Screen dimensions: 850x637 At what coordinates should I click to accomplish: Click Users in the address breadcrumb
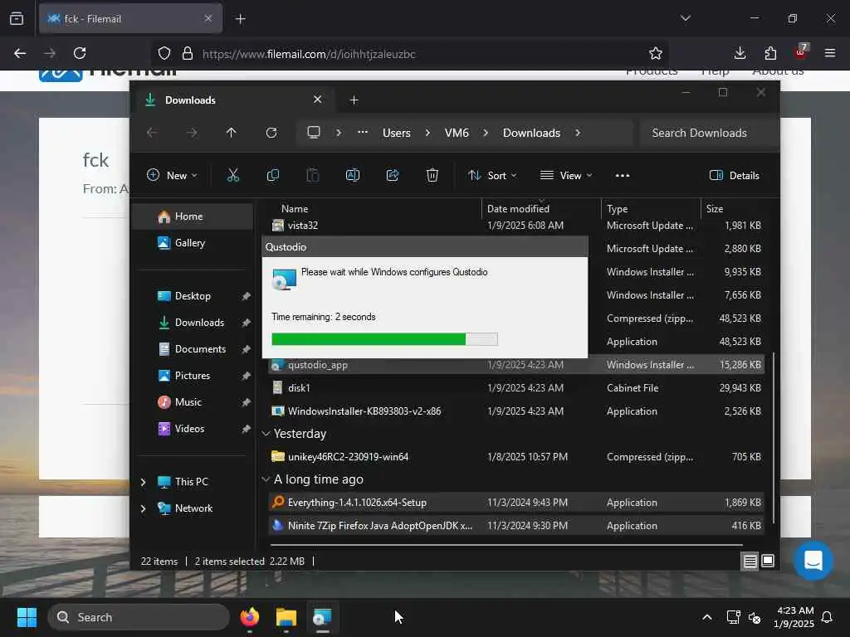[396, 134]
